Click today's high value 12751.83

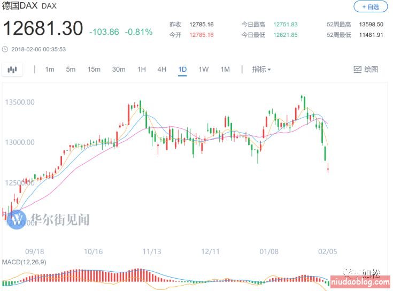tap(286, 24)
